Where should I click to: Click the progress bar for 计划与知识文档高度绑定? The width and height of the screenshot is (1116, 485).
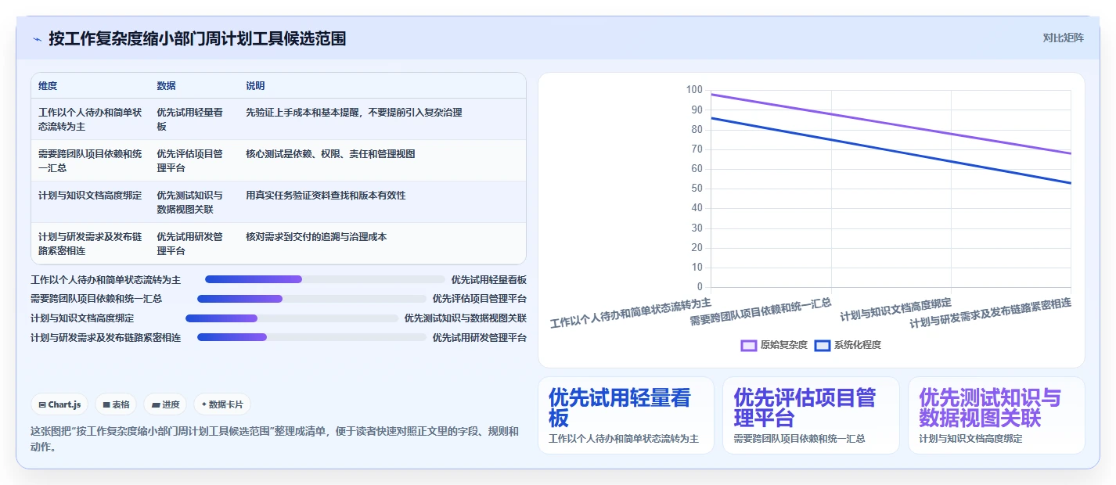(292, 318)
